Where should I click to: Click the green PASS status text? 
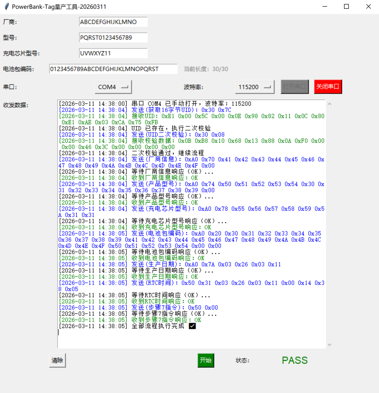point(295,360)
